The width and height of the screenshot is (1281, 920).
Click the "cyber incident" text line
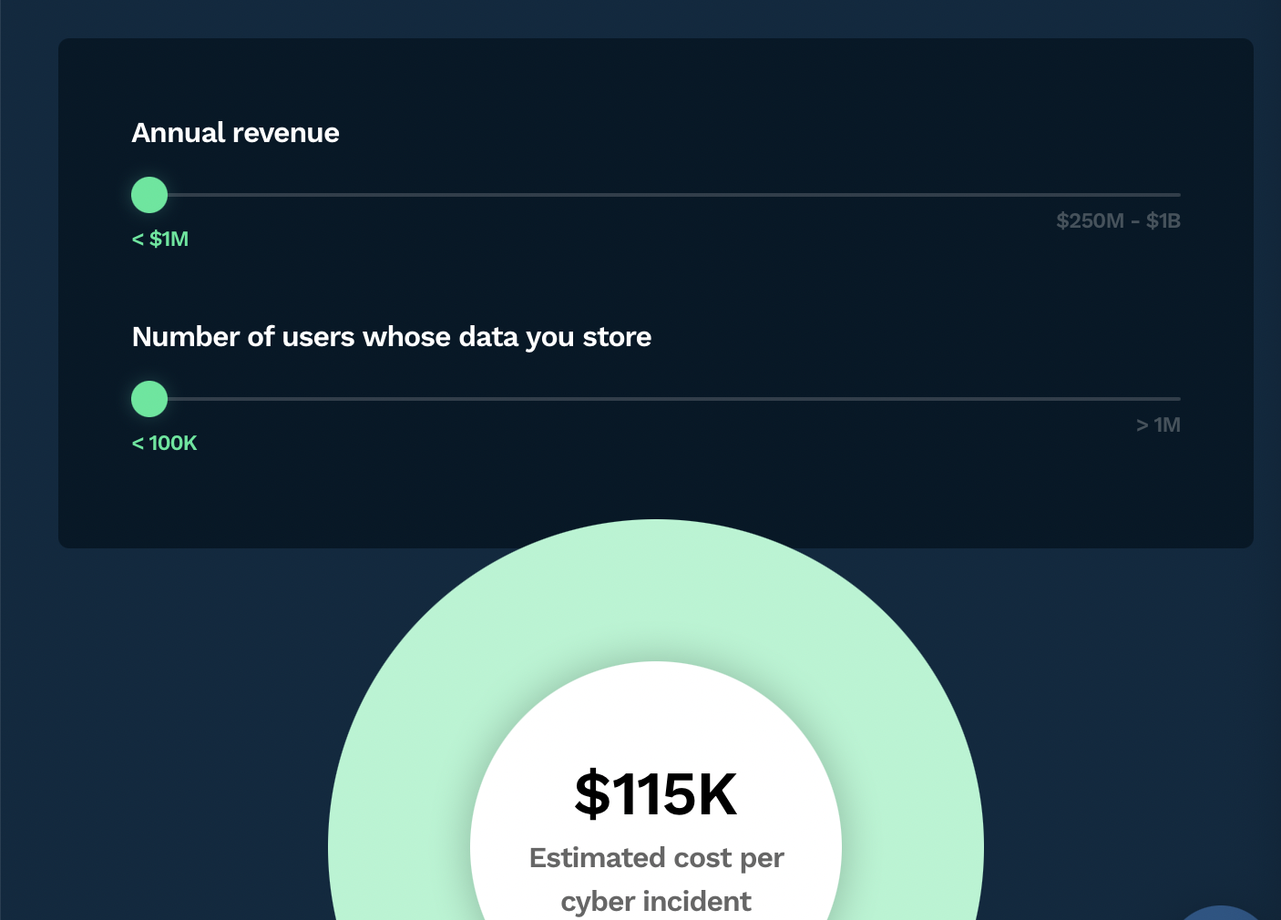click(656, 902)
